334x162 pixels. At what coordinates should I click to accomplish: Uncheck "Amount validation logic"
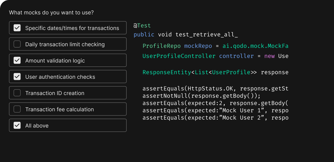click(x=17, y=60)
